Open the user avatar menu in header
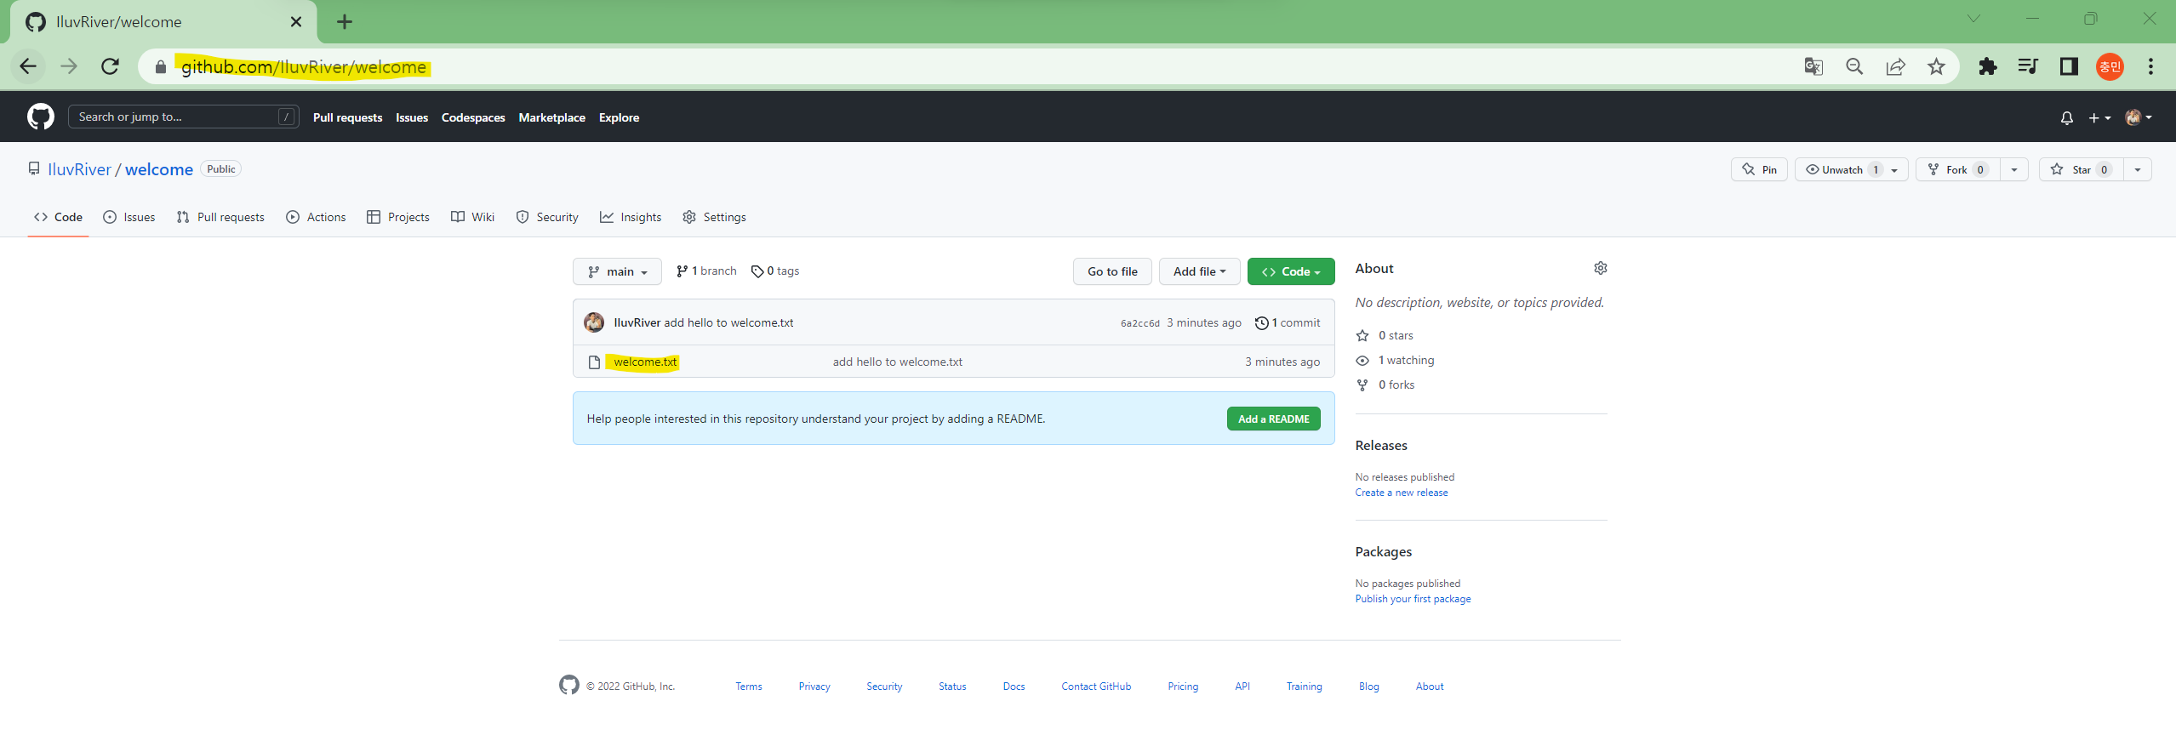The image size is (2176, 735). pyautogui.click(x=2139, y=117)
